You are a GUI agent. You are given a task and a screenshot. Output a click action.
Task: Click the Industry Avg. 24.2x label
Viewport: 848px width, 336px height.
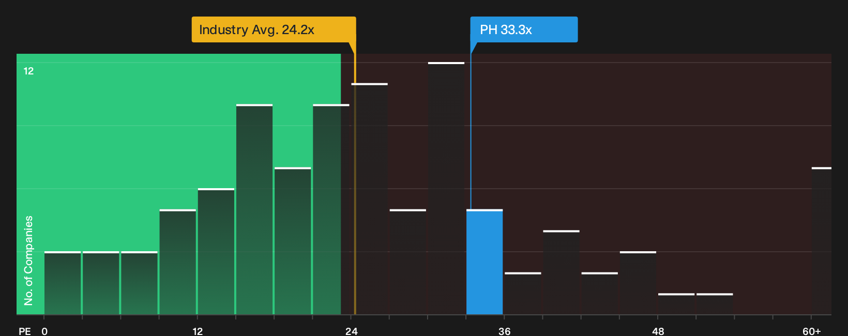(x=274, y=29)
